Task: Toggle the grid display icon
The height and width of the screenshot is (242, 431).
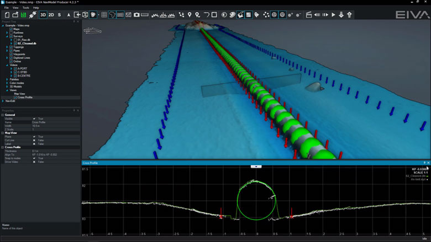Action: 104,15
